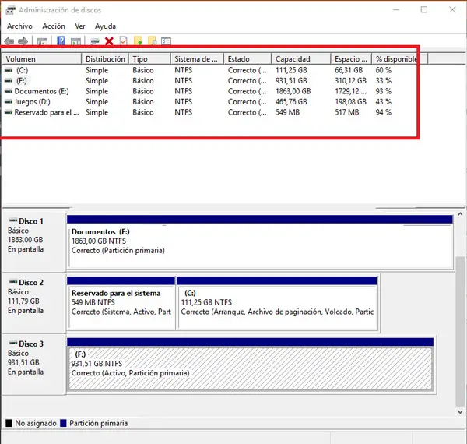
Task: Click the vertical scrollbar thumb in disk pane
Action: [460, 331]
